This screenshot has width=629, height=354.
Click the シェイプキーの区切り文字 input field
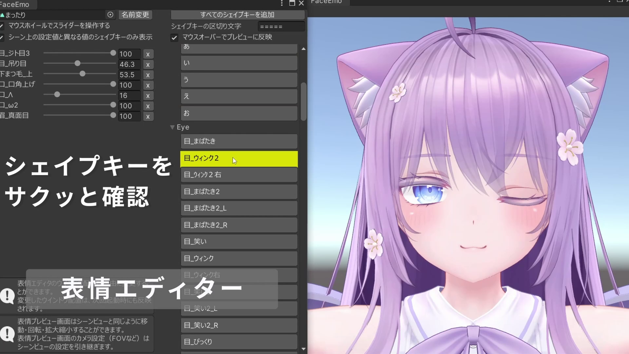pos(281,26)
